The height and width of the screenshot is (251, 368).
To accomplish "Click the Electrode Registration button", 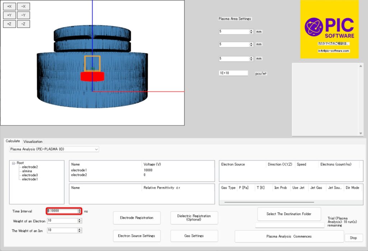I will [x=137, y=218].
